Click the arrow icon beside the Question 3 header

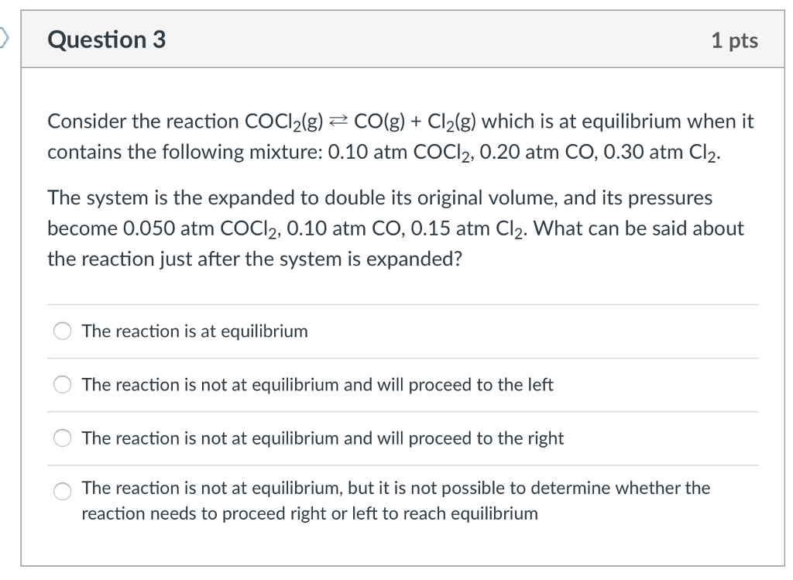4,39
